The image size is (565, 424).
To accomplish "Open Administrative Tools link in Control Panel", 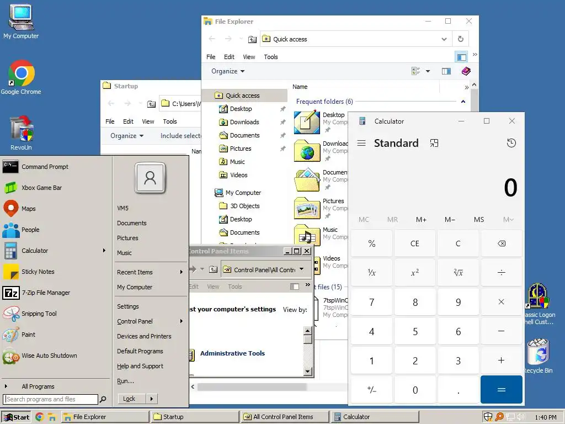I will coord(232,353).
